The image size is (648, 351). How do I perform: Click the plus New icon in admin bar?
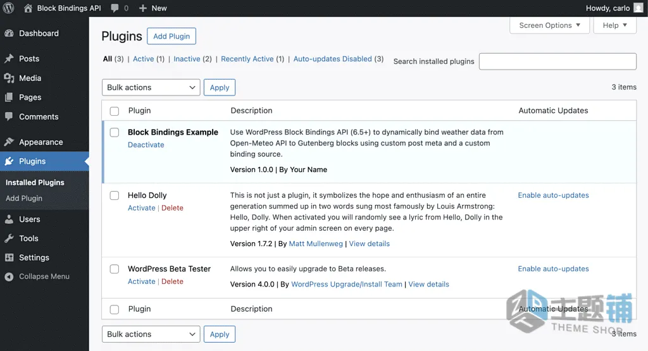(142, 8)
